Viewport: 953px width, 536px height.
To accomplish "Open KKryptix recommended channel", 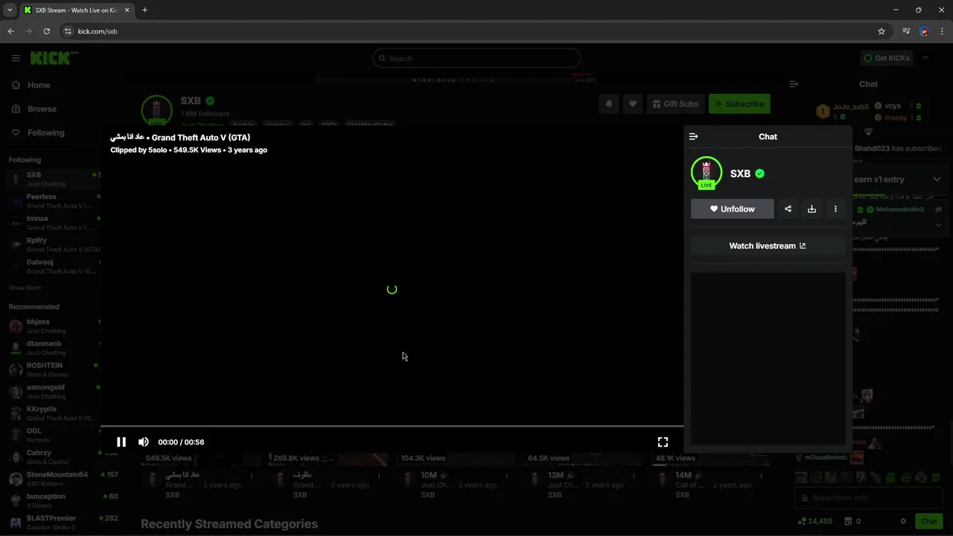I will [51, 413].
